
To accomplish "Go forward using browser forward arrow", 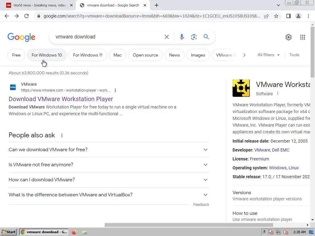I will [17, 16].
